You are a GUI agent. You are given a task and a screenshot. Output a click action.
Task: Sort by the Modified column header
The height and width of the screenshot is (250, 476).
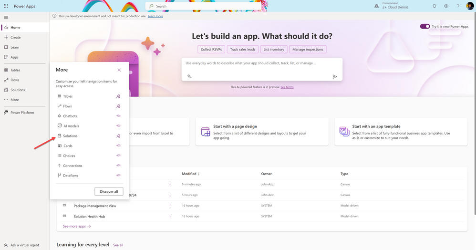click(x=191, y=174)
